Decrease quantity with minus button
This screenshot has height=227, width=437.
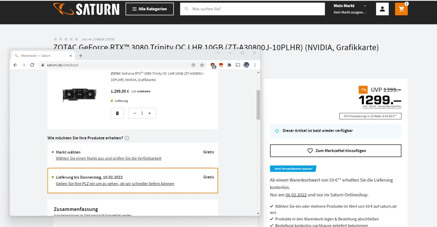click(x=135, y=113)
